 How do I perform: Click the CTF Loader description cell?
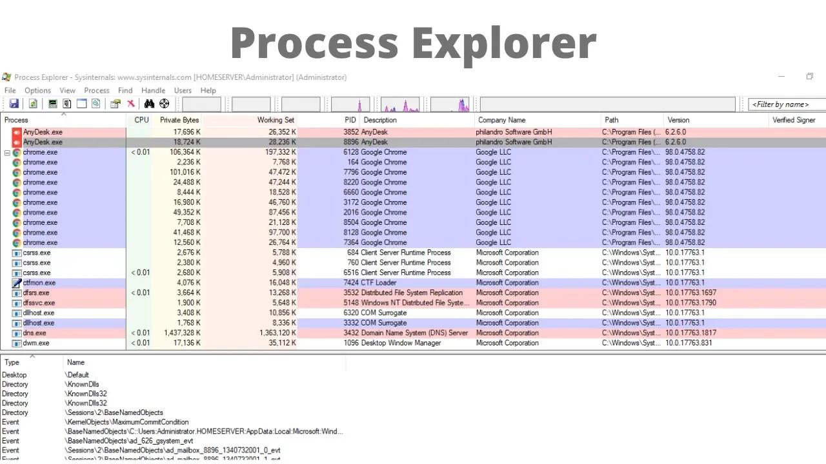(379, 282)
